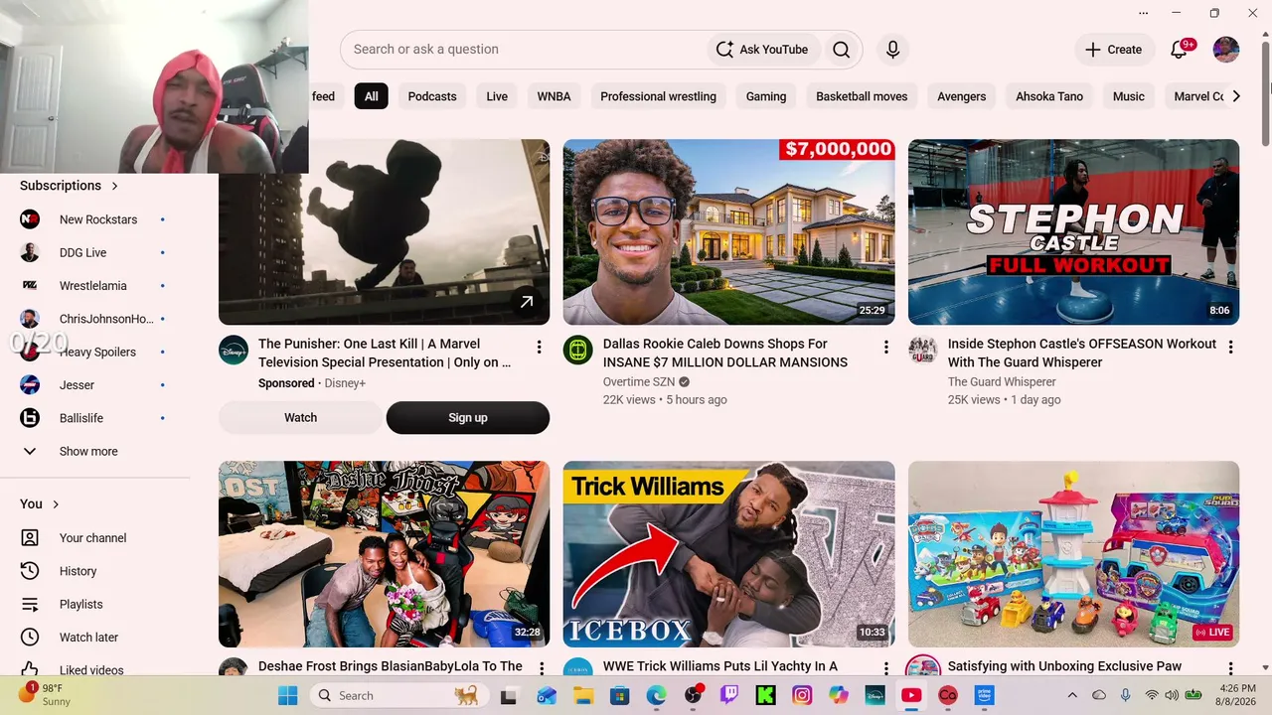Viewport: 1272px width, 715px height.
Task: Open Wrestlelamia subscription
Action: [93, 286]
